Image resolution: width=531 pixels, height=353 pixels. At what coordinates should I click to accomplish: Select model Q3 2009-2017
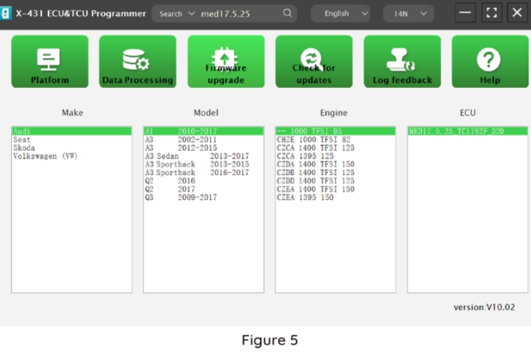point(204,197)
